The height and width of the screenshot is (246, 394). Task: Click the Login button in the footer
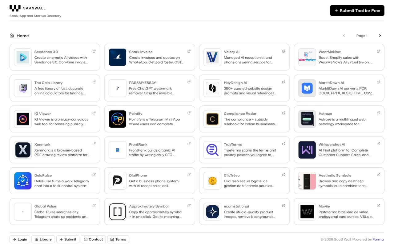[x=20, y=240]
